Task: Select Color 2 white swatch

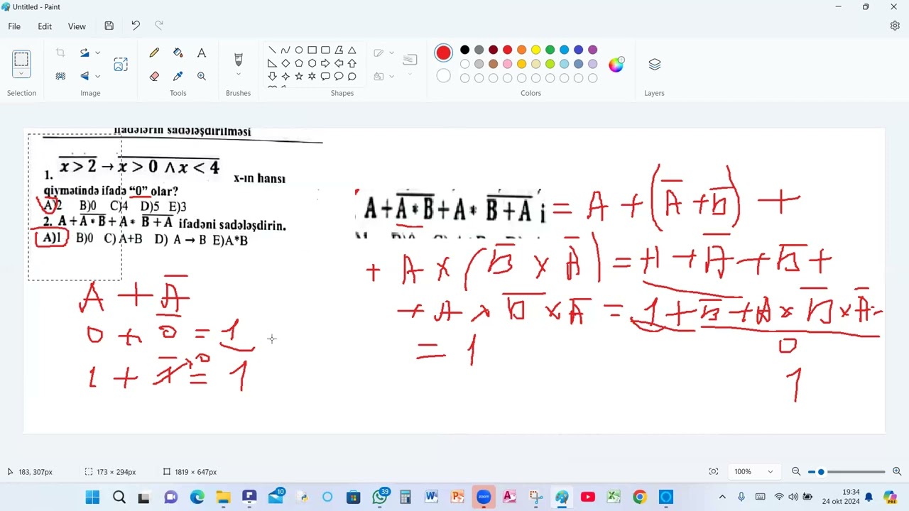Action: 443,76
